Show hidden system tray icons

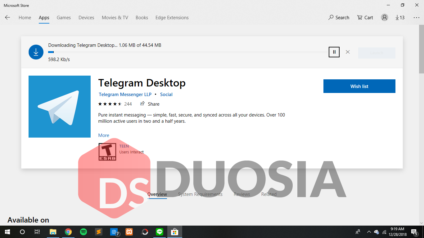369,232
